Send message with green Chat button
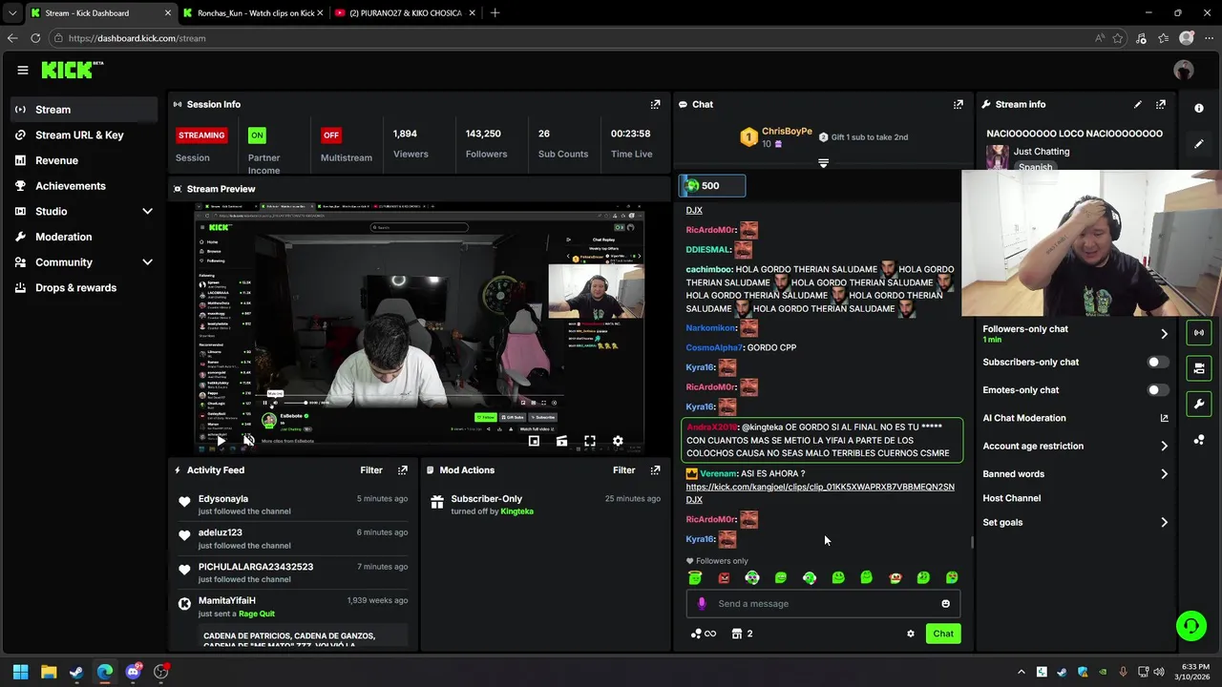Viewport: 1222px width, 687px height. [x=943, y=634]
